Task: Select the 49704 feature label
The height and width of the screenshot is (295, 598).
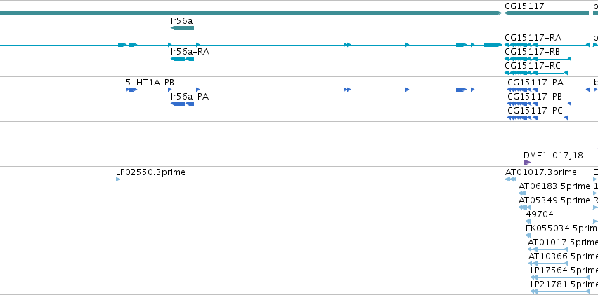Action: [x=540, y=214]
